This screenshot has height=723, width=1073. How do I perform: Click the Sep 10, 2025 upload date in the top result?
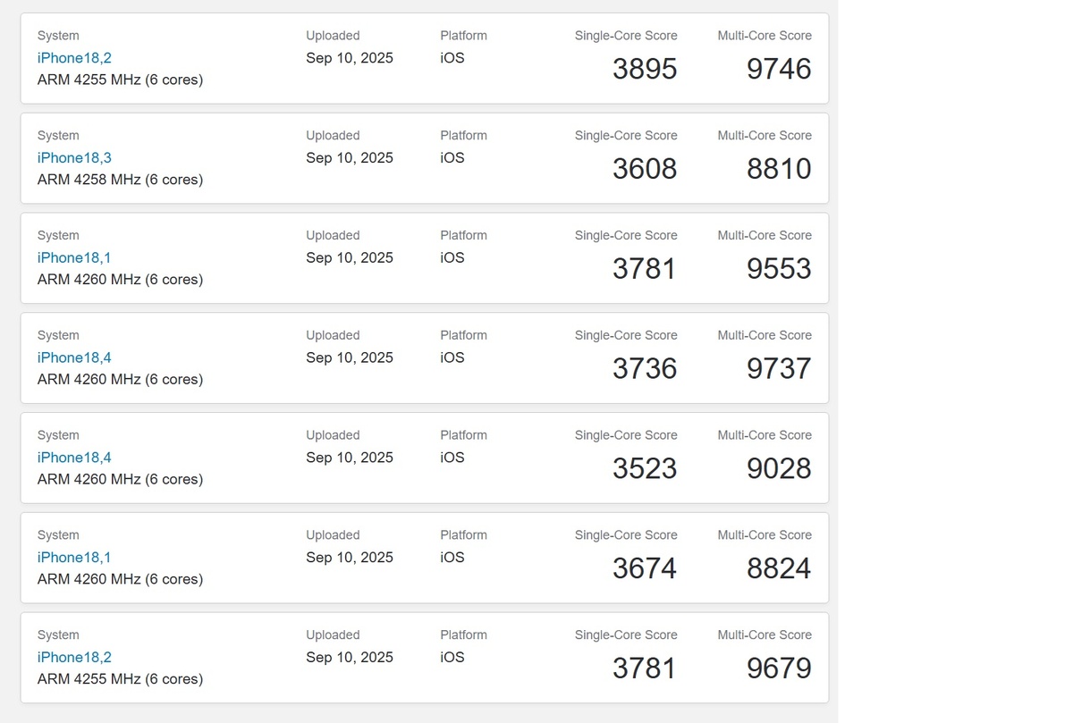tap(349, 57)
